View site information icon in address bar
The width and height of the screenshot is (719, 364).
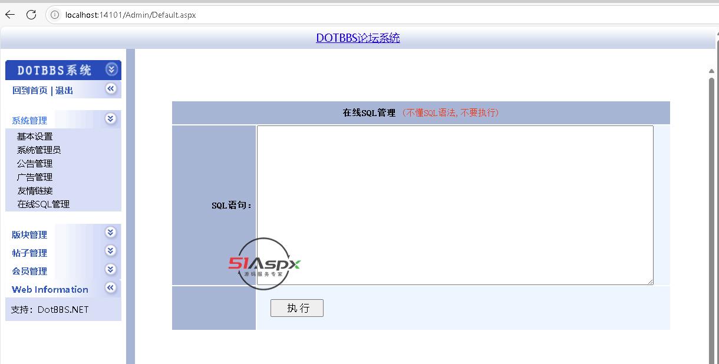[55, 15]
